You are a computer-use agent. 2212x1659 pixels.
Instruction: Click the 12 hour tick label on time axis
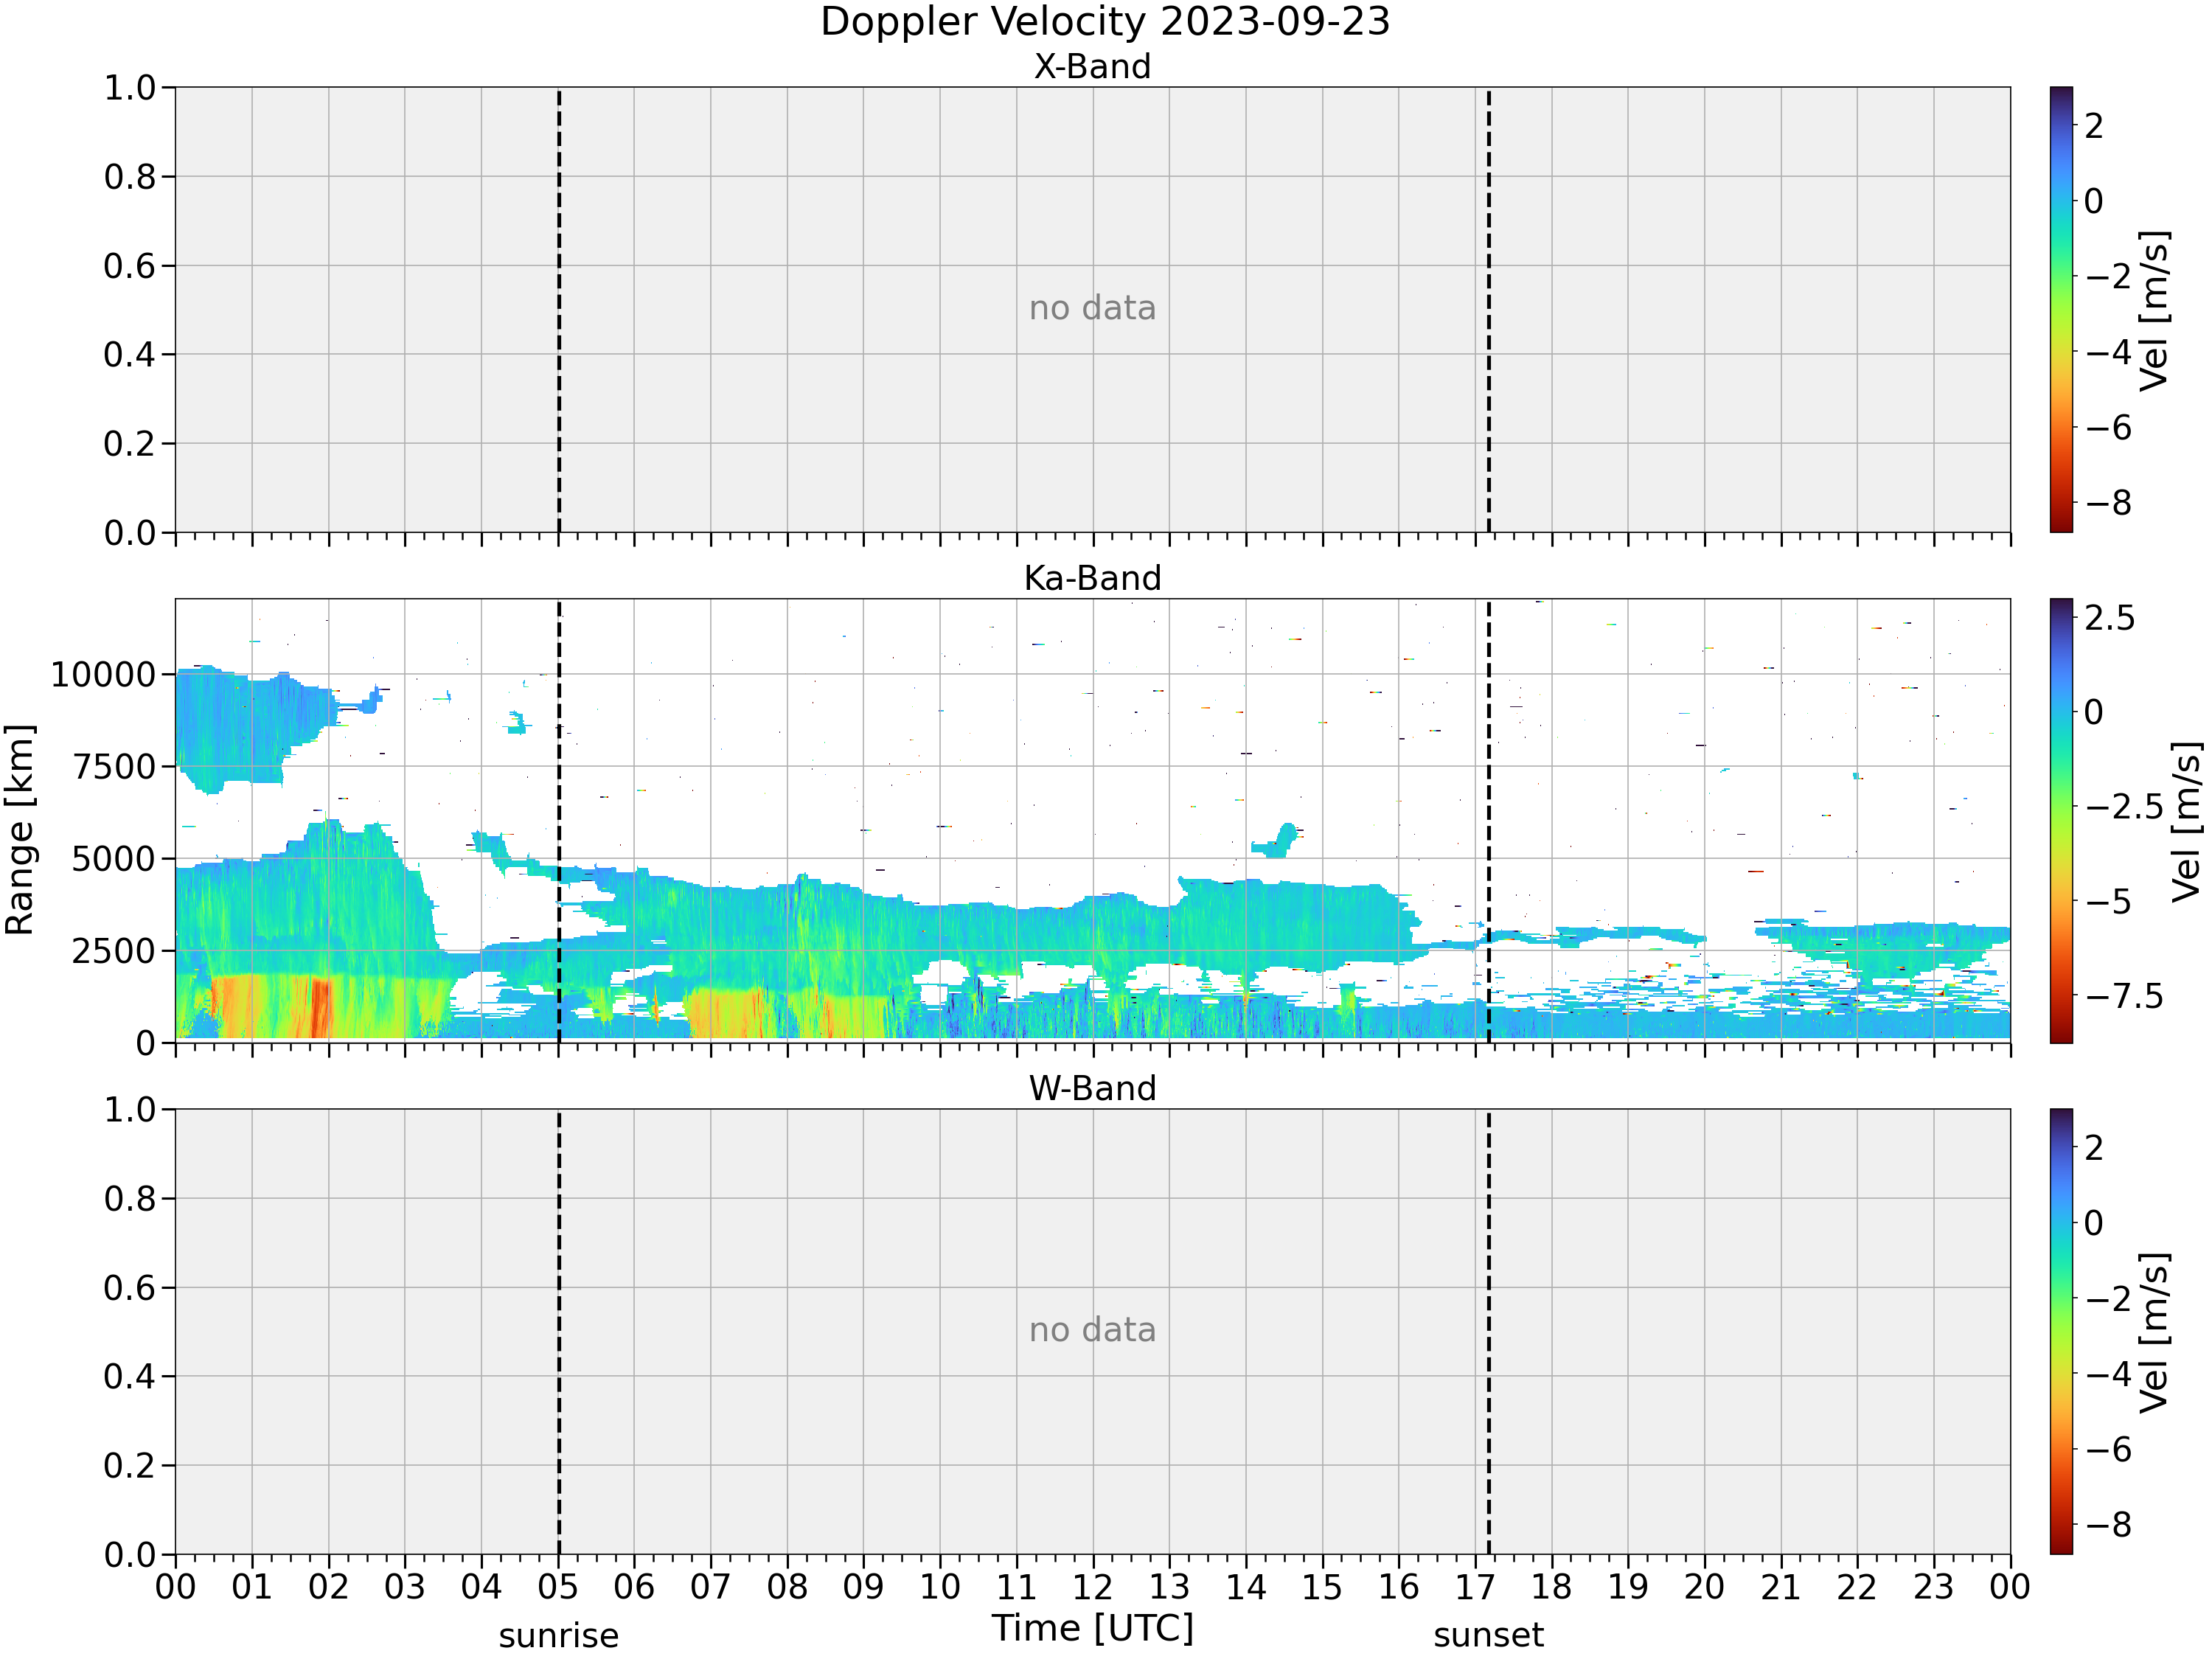tap(1092, 1587)
